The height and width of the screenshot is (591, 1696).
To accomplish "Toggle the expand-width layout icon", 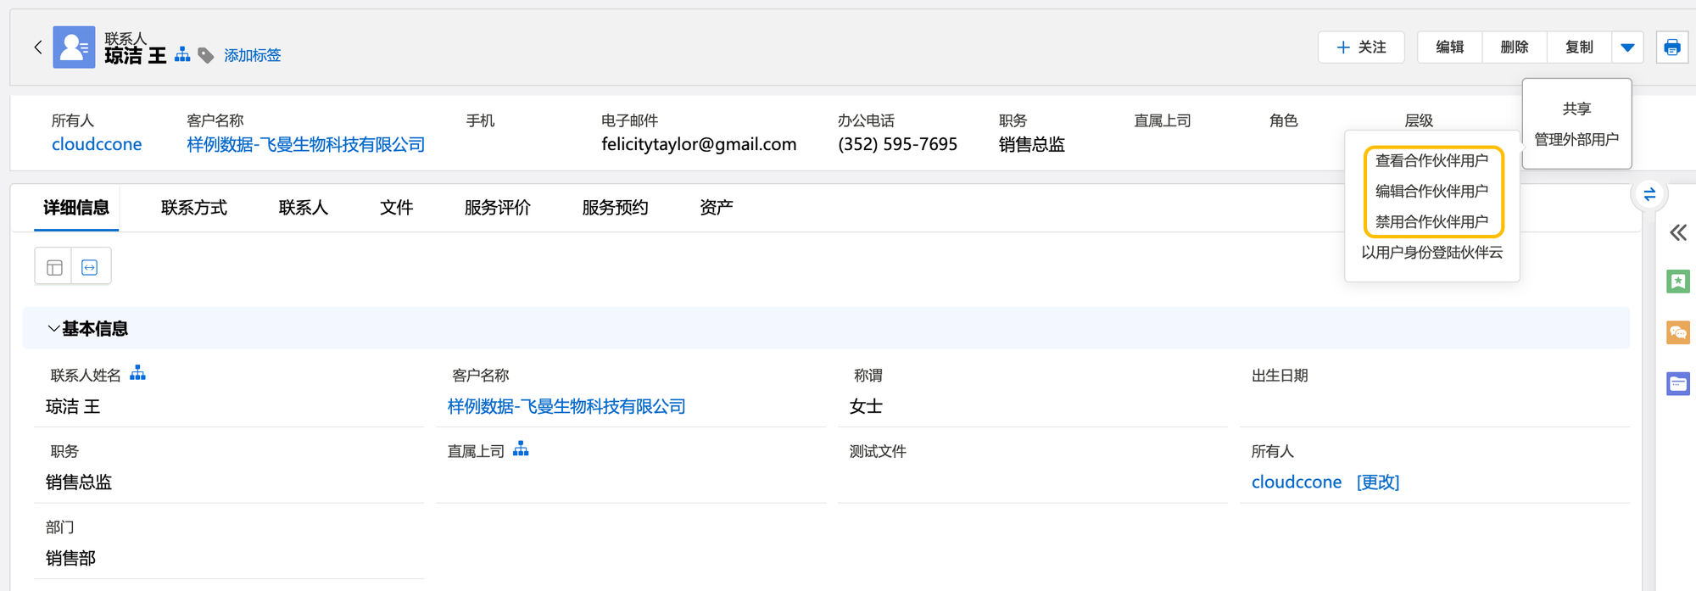I will point(90,268).
